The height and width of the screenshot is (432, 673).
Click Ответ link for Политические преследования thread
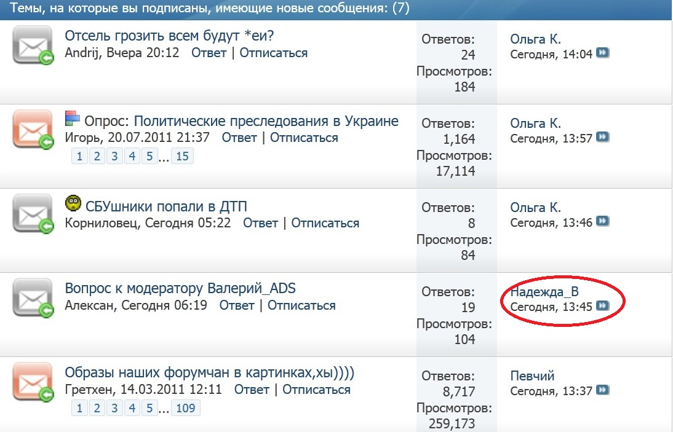pyautogui.click(x=239, y=138)
